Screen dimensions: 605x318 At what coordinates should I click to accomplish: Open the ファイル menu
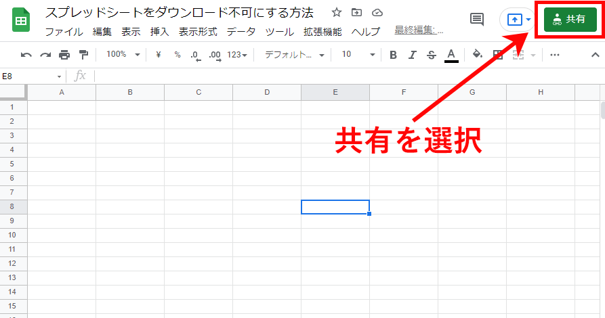pos(64,32)
